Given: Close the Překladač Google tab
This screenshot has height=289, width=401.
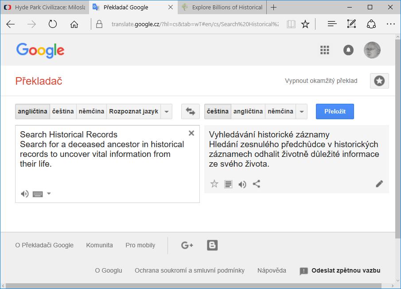Looking at the screenshot, I should coord(171,8).
